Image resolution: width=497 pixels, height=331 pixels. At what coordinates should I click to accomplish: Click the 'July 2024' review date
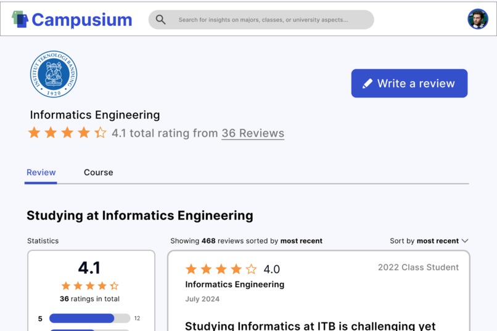click(202, 299)
